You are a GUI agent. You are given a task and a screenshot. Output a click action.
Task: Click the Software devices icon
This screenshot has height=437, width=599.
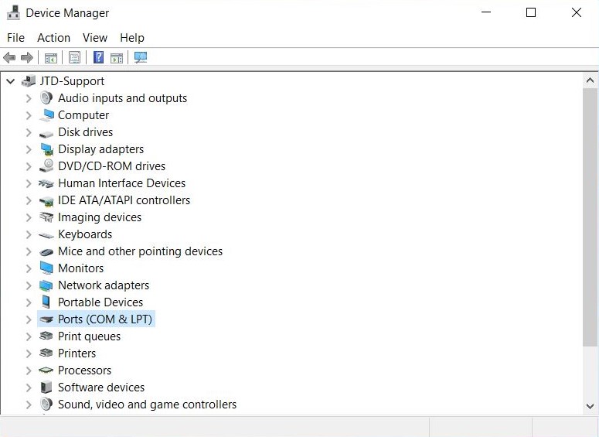point(46,387)
